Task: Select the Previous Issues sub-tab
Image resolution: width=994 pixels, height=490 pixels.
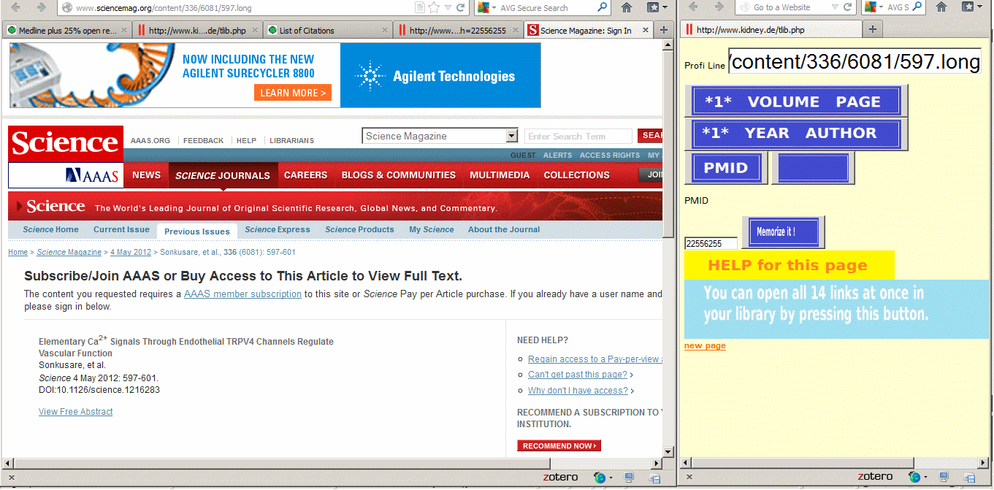Action: (196, 231)
